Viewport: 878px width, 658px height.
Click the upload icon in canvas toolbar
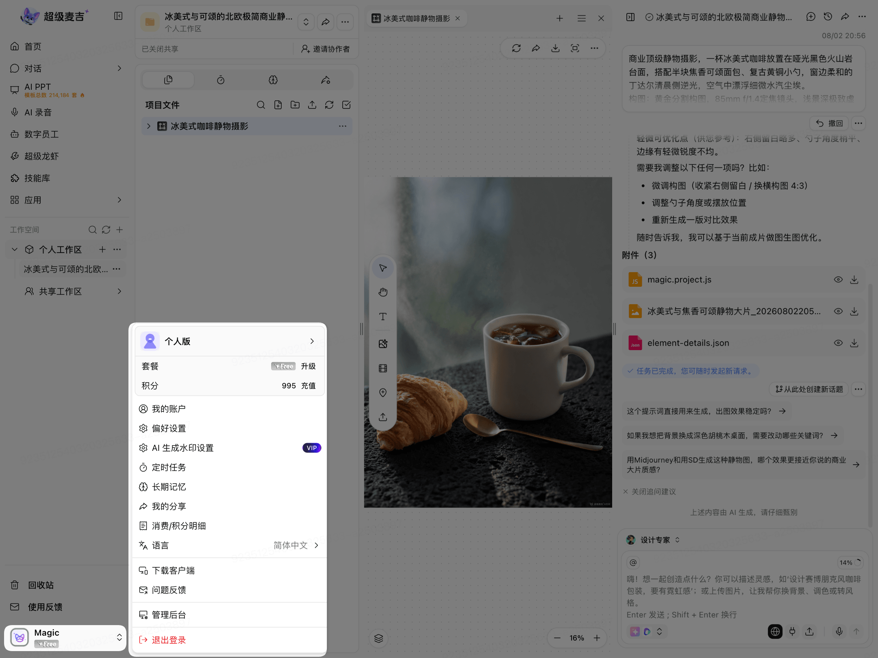click(x=383, y=417)
